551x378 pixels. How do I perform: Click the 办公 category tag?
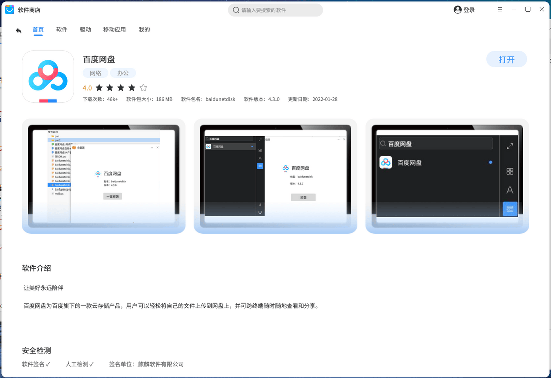(123, 73)
